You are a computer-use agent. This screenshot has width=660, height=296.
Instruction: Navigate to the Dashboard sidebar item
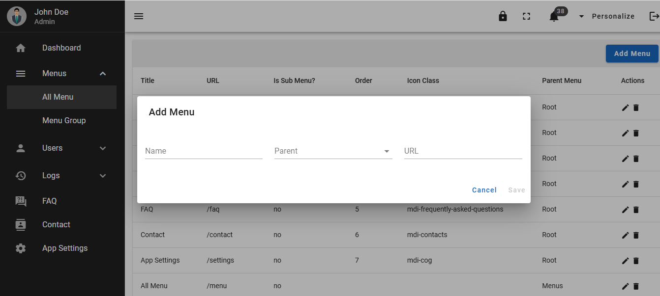pyautogui.click(x=61, y=48)
